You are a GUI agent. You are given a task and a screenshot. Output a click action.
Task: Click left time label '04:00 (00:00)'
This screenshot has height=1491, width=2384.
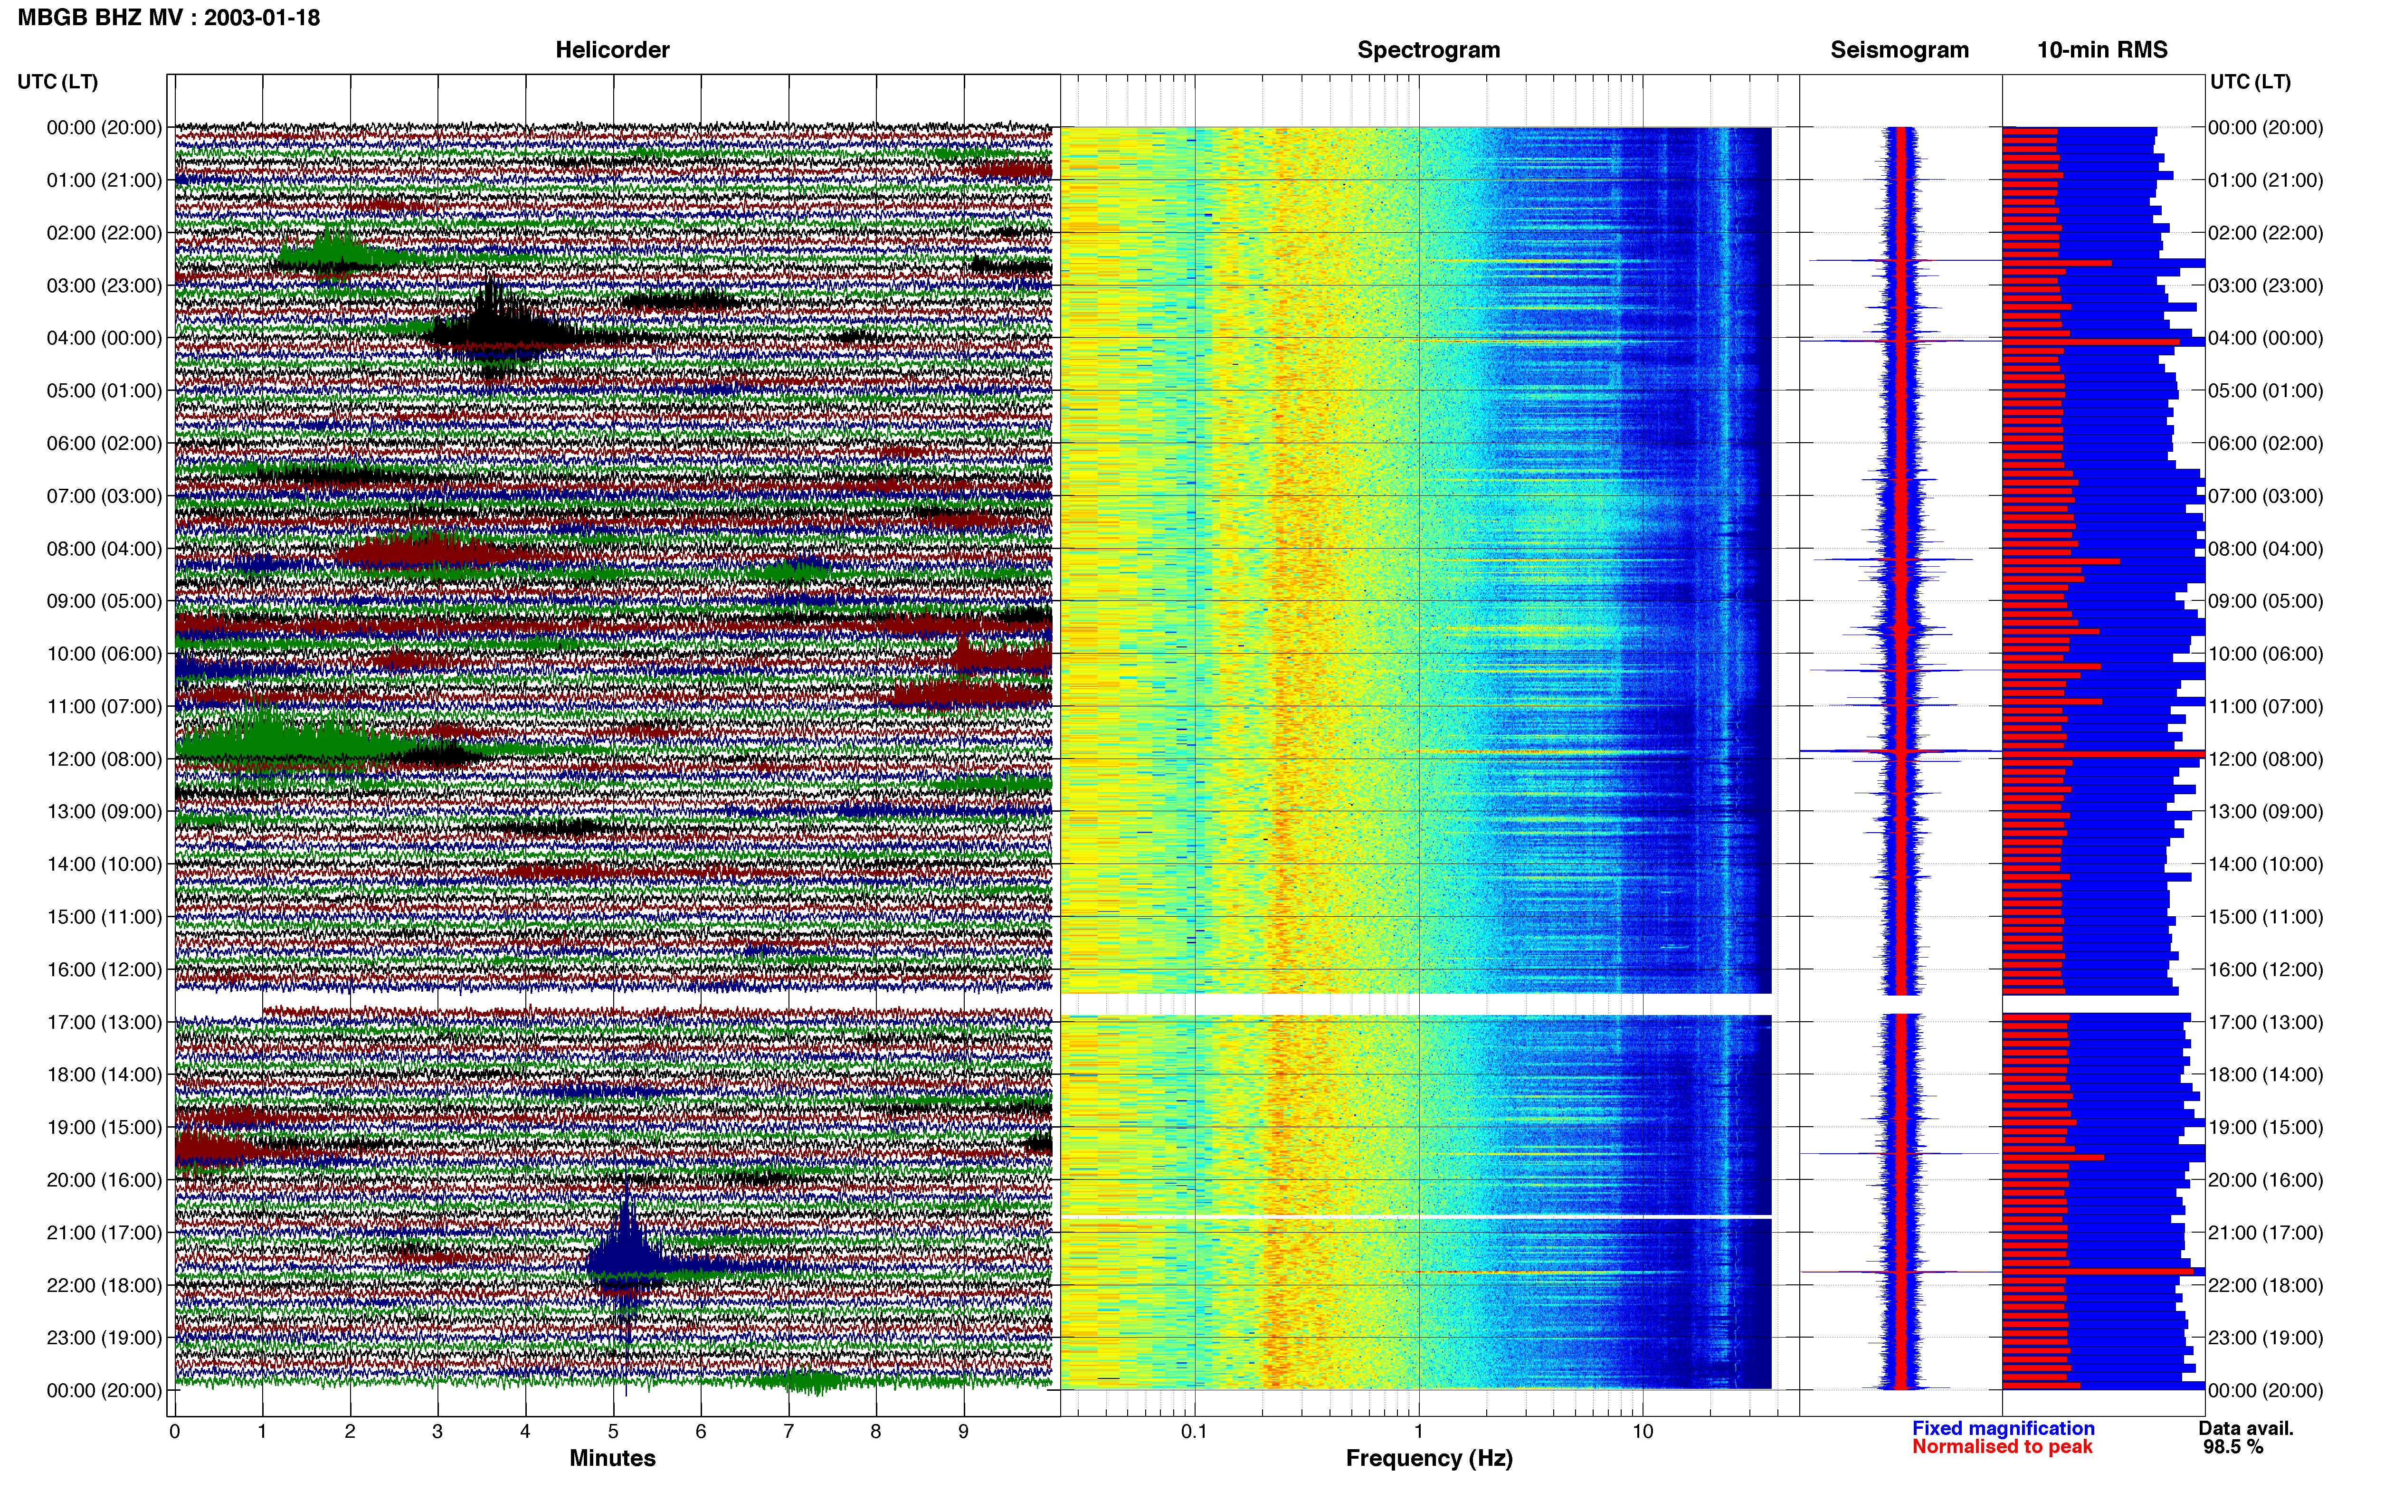tap(104, 338)
